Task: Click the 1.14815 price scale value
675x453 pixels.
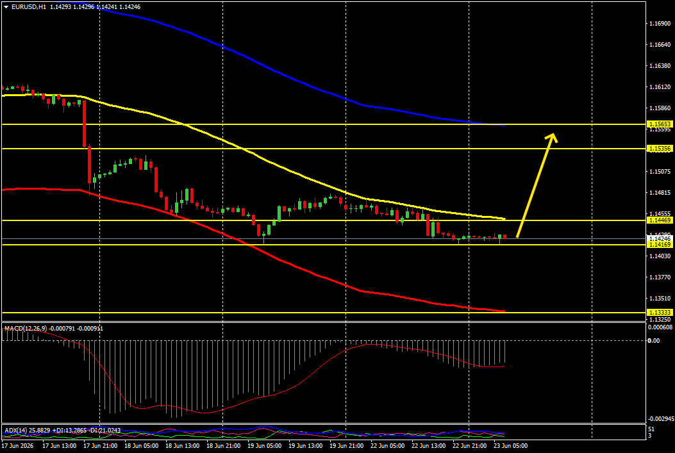Action: pos(660,193)
